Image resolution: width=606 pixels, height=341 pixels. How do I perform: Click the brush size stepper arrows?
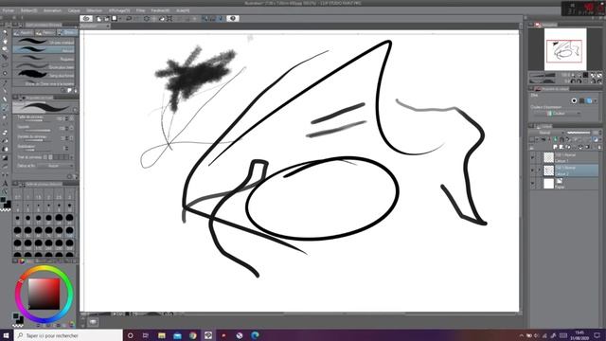67,118
